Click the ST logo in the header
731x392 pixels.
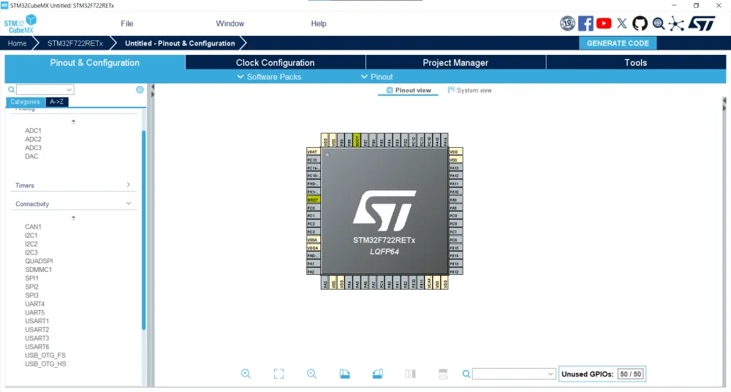[x=702, y=23]
